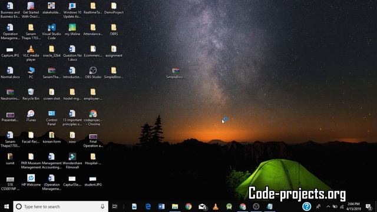This screenshot has height=212, width=377.
Task: Open VLC from the taskbar
Action: click(216, 207)
